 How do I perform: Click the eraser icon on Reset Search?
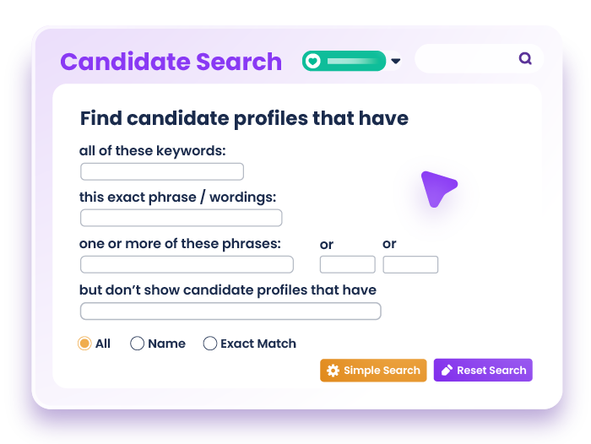[x=447, y=371]
